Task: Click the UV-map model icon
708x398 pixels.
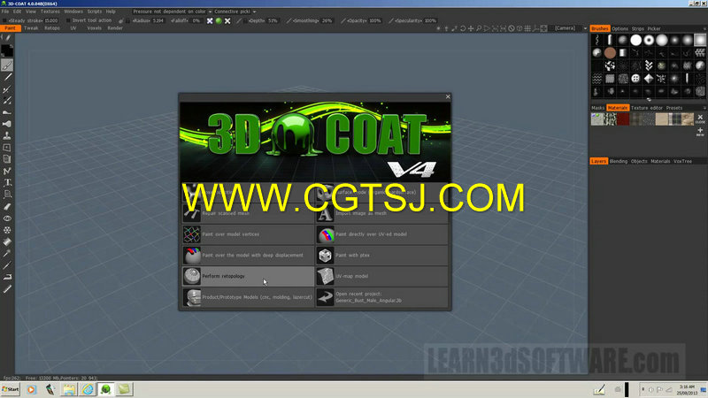Action: pyautogui.click(x=325, y=276)
